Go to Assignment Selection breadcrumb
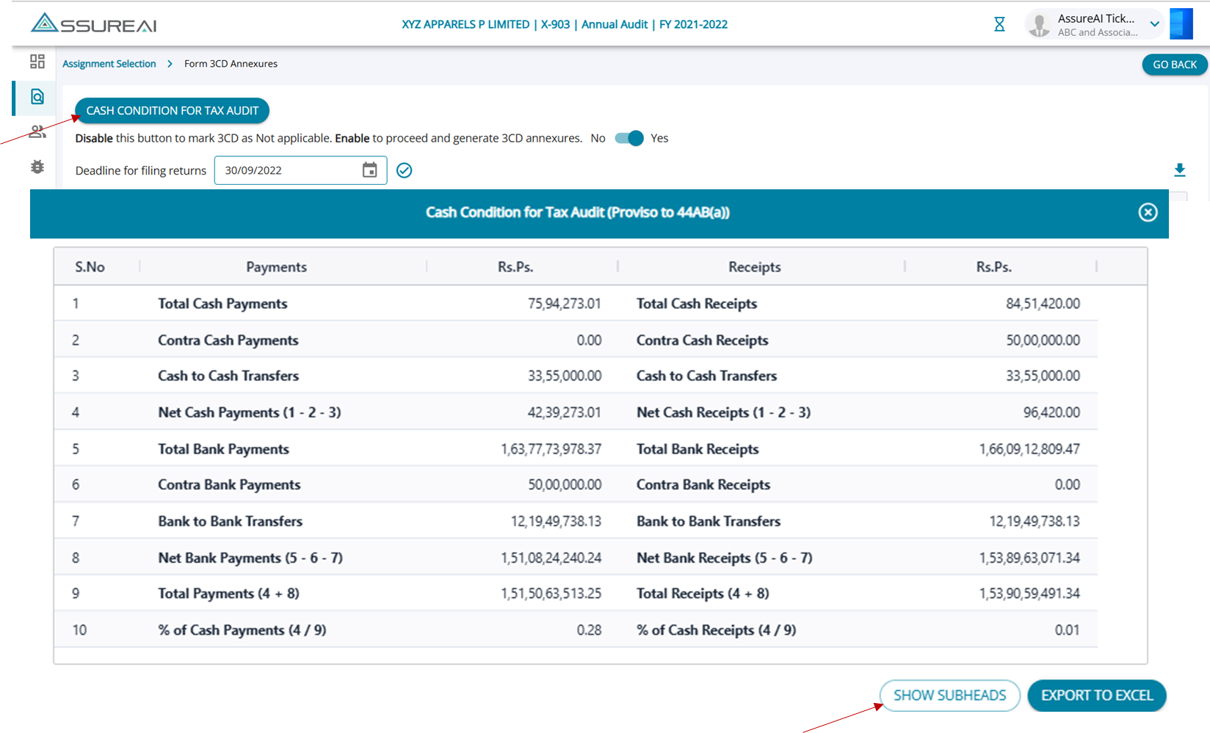 [109, 64]
